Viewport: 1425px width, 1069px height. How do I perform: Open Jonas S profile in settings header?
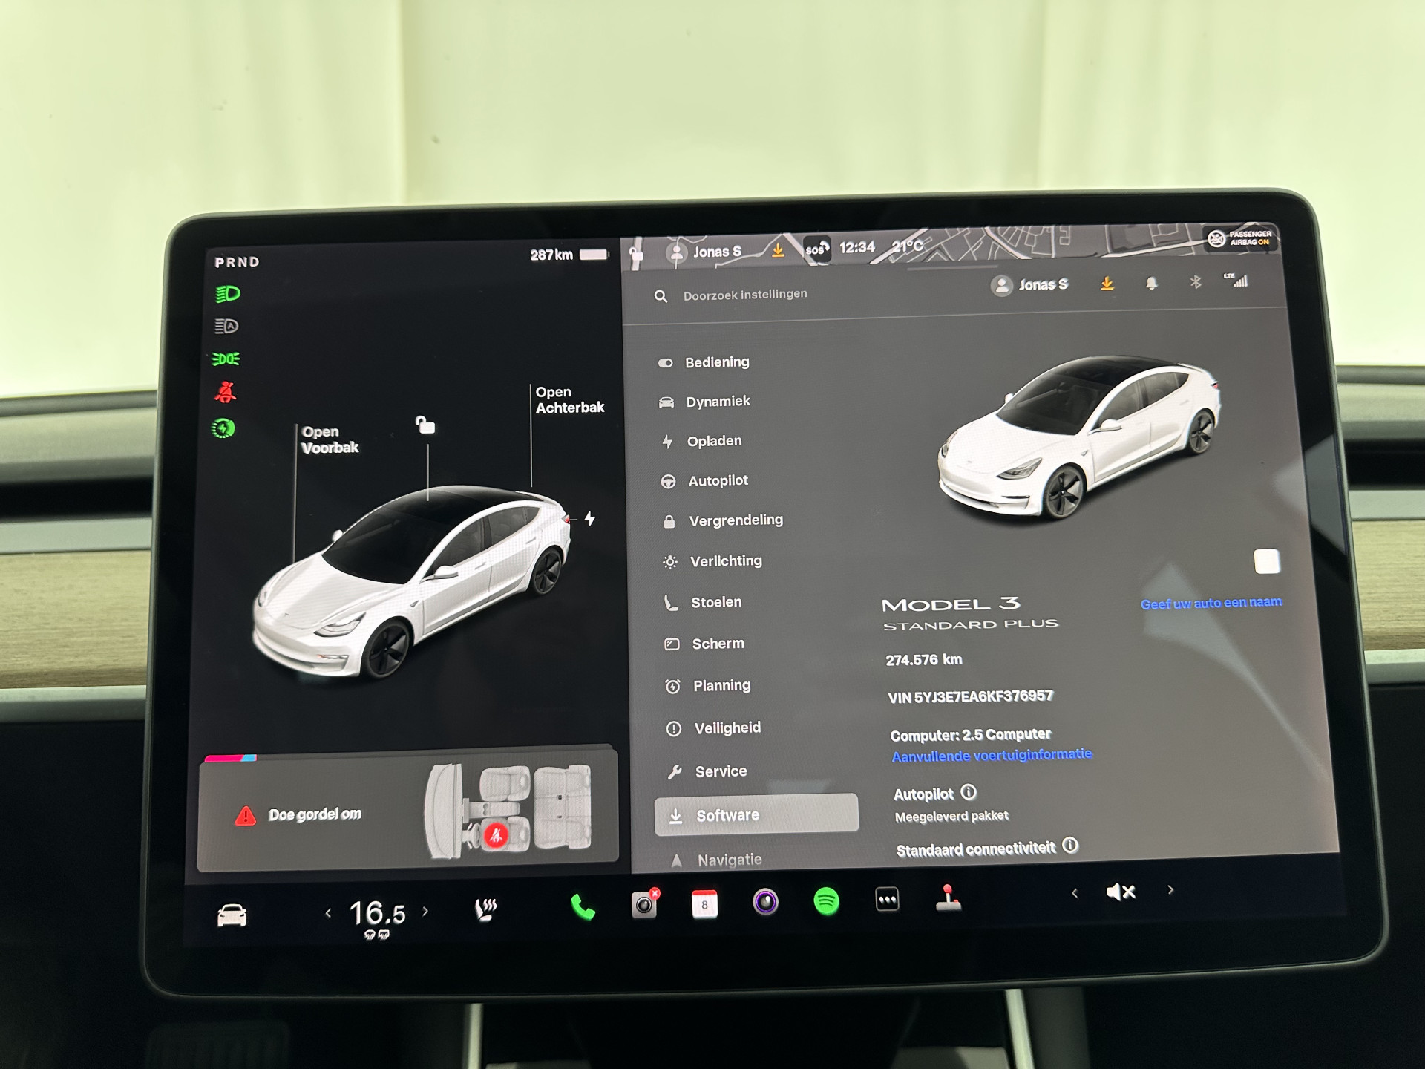[x=1029, y=284]
